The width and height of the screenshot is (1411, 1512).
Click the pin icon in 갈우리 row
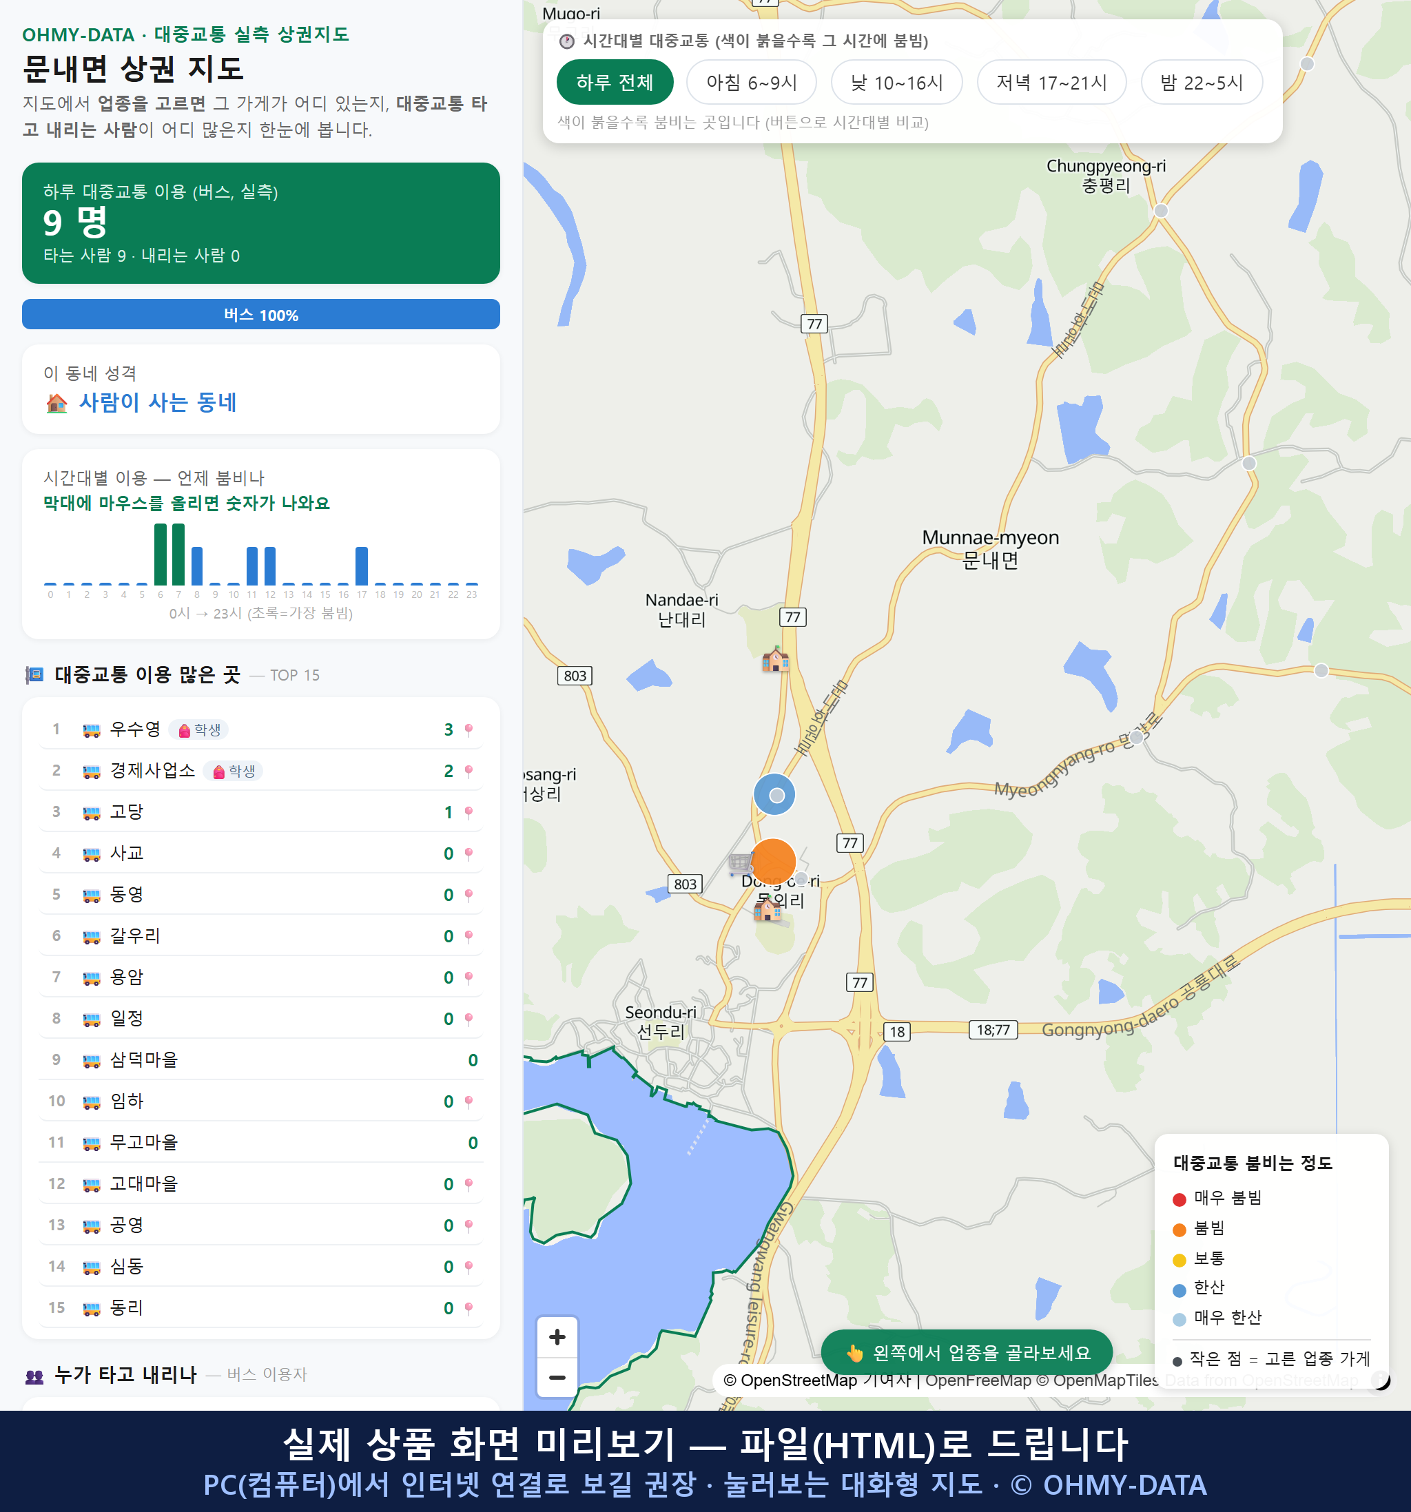[x=468, y=936]
